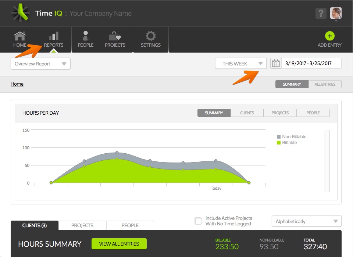Click Today's billable data point

click(x=216, y=169)
